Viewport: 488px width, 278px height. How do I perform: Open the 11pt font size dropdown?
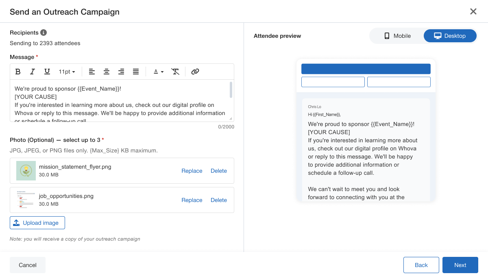coord(67,72)
